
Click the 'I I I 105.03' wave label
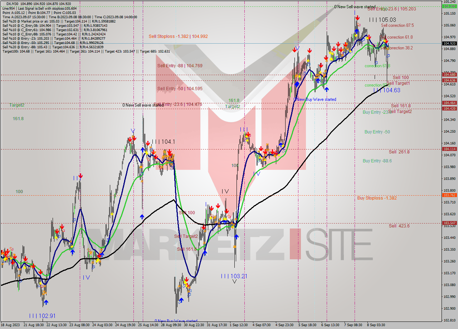point(383,20)
